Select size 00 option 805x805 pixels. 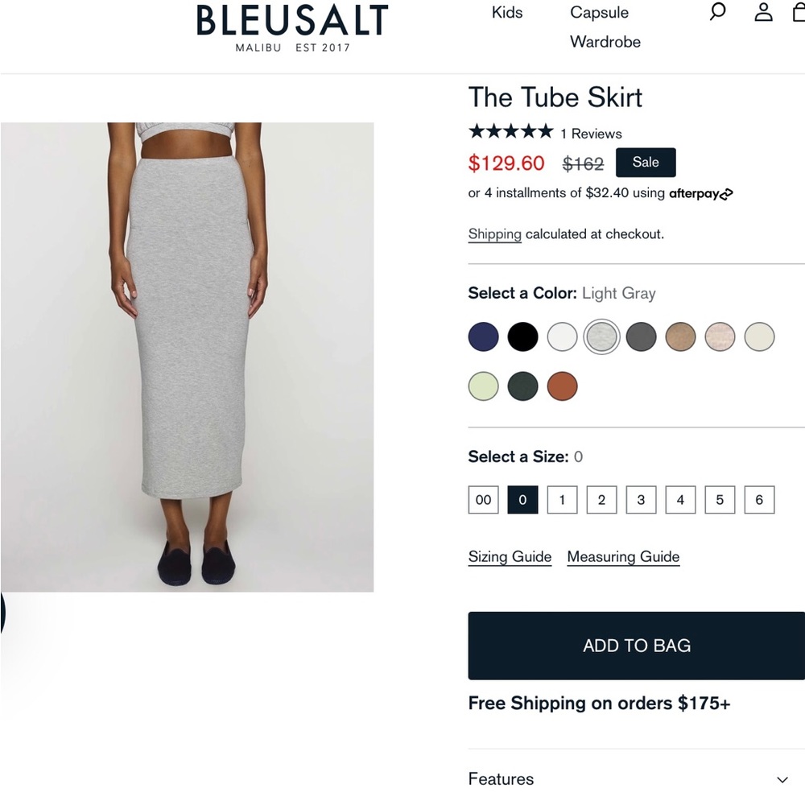click(x=483, y=499)
